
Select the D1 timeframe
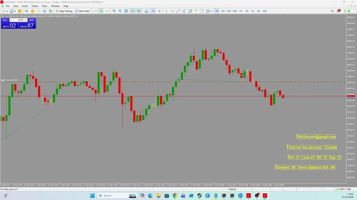click(253, 11)
